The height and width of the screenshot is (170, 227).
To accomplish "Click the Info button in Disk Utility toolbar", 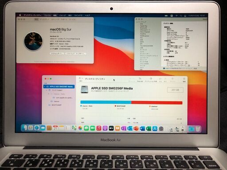I will click(x=184, y=80).
